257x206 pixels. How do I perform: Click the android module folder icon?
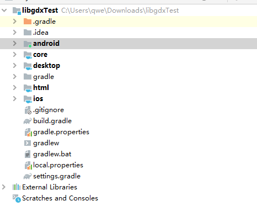pyautogui.click(x=28, y=44)
